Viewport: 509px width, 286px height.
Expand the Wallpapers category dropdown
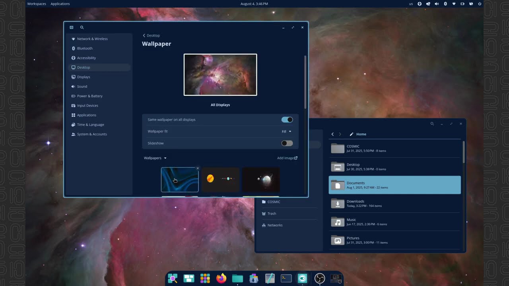coord(155,158)
